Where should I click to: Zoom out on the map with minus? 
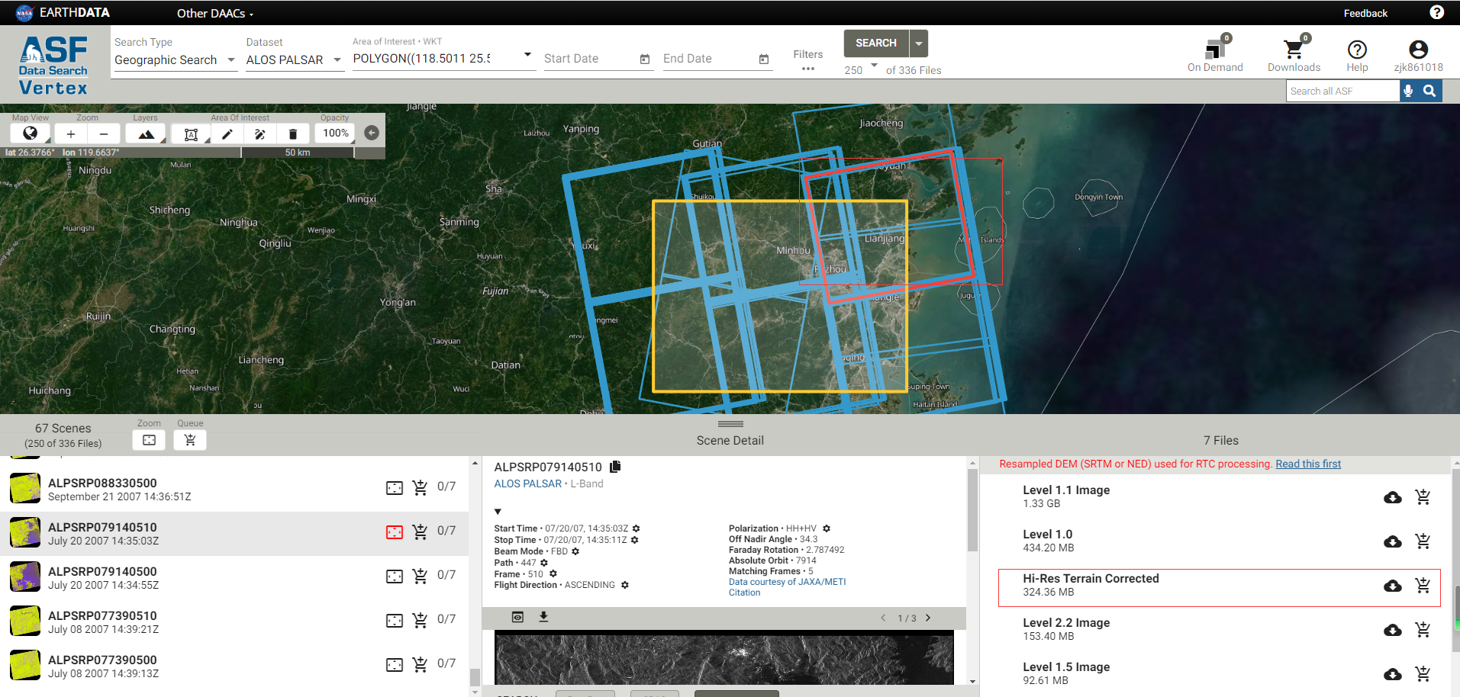tap(104, 133)
